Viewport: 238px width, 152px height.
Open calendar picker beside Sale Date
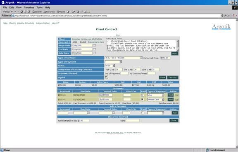click(x=94, y=53)
